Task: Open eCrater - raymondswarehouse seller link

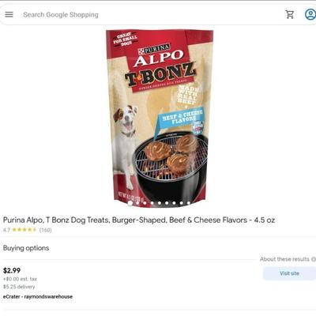Action: (x=38, y=296)
